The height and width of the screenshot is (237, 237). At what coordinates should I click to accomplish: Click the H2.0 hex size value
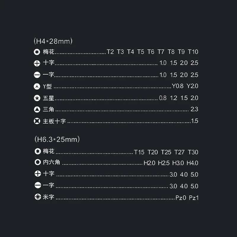149,163
